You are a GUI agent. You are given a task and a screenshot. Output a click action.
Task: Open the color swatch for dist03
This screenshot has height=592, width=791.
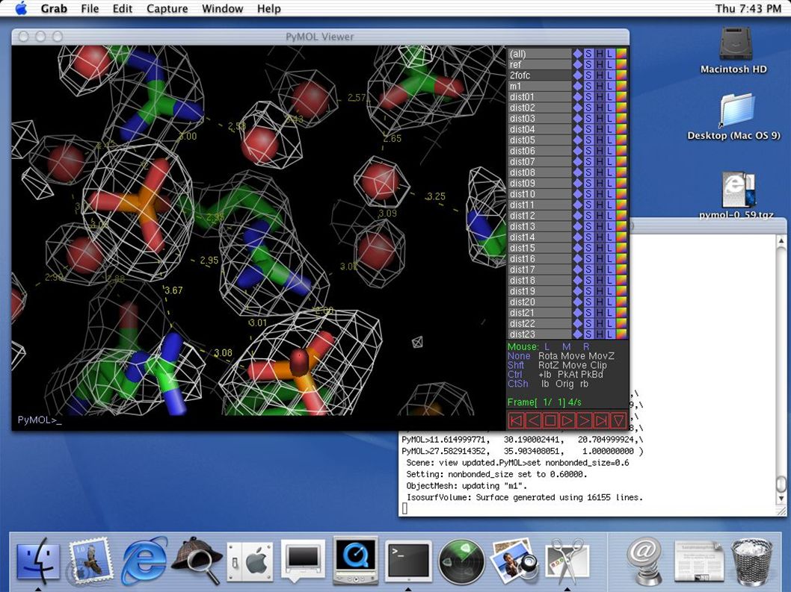pyautogui.click(x=621, y=119)
